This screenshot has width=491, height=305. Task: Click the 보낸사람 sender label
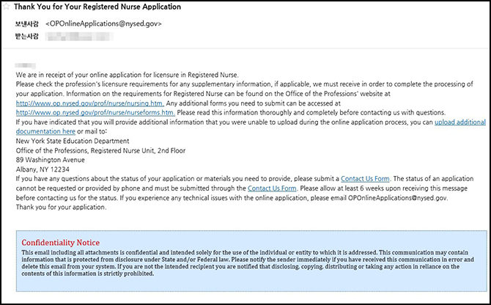27,23
